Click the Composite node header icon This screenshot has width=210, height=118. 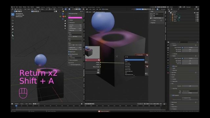pos(147,55)
